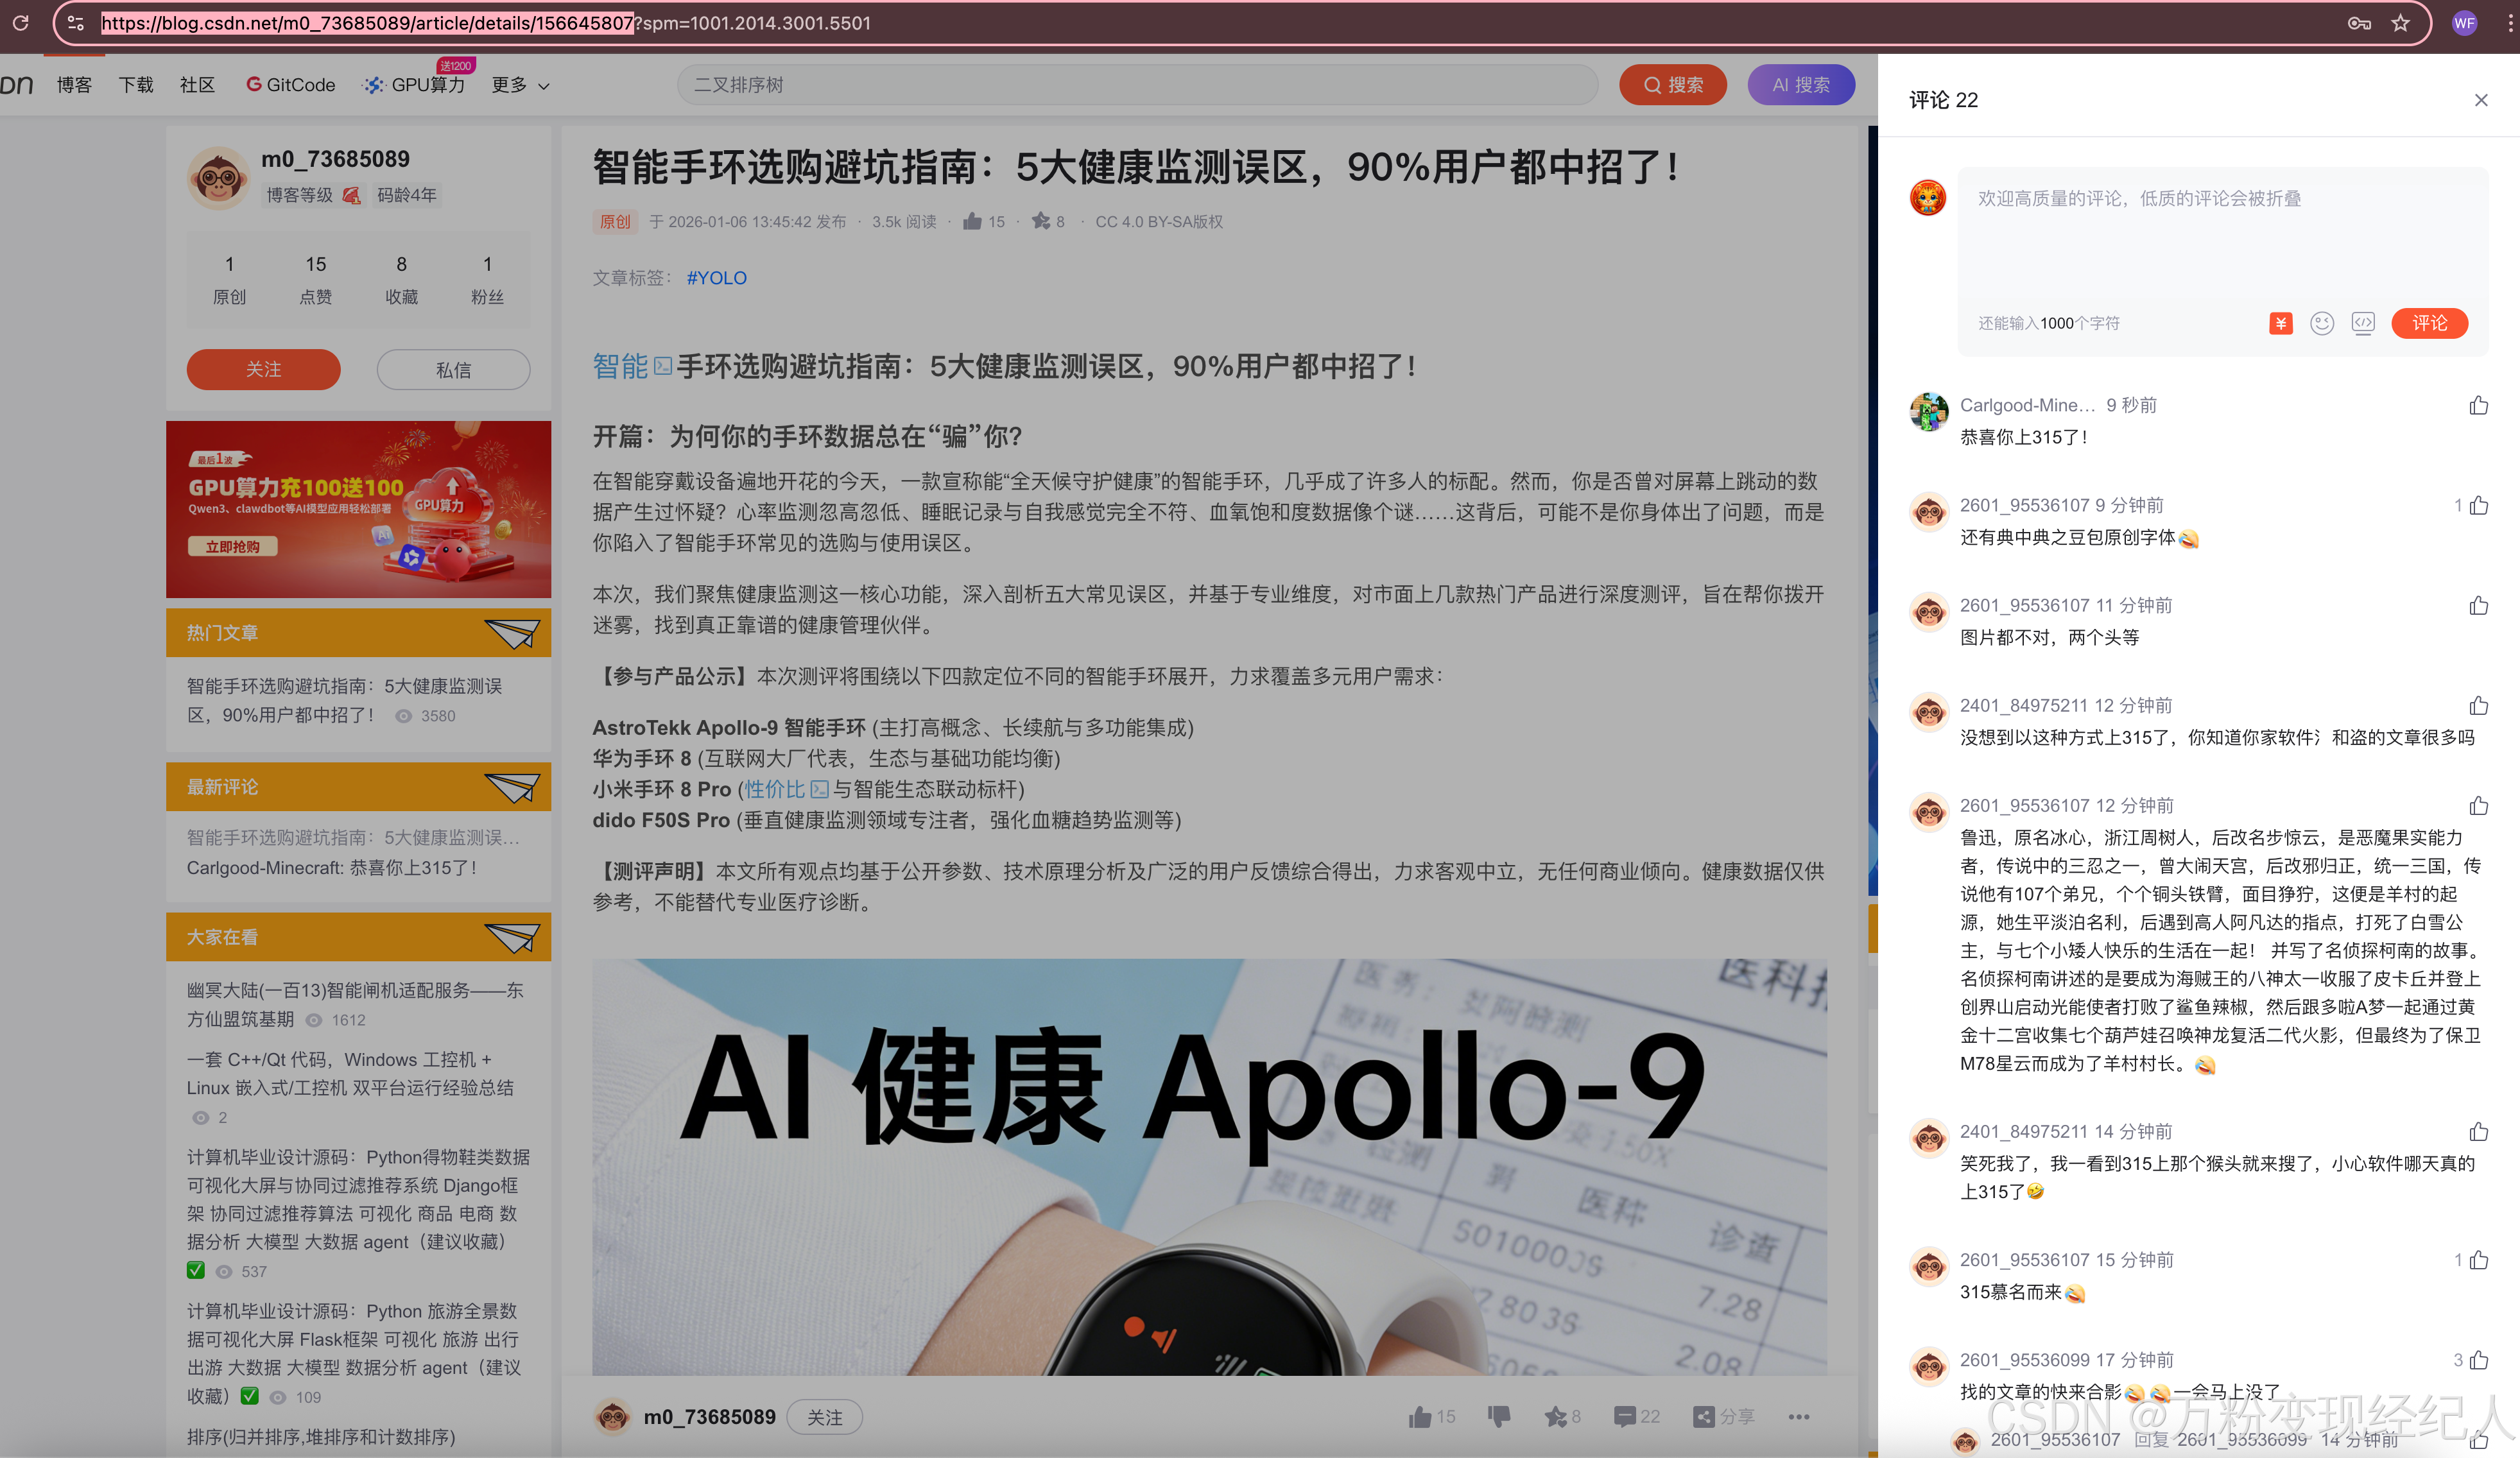Screen dimensions: 2520x1458
Task: Open more article actions via the ellipsis icon
Action: pyautogui.click(x=1799, y=1417)
